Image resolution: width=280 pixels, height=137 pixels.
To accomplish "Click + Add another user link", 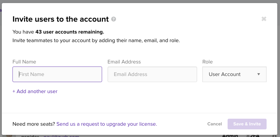I will [x=35, y=92].
